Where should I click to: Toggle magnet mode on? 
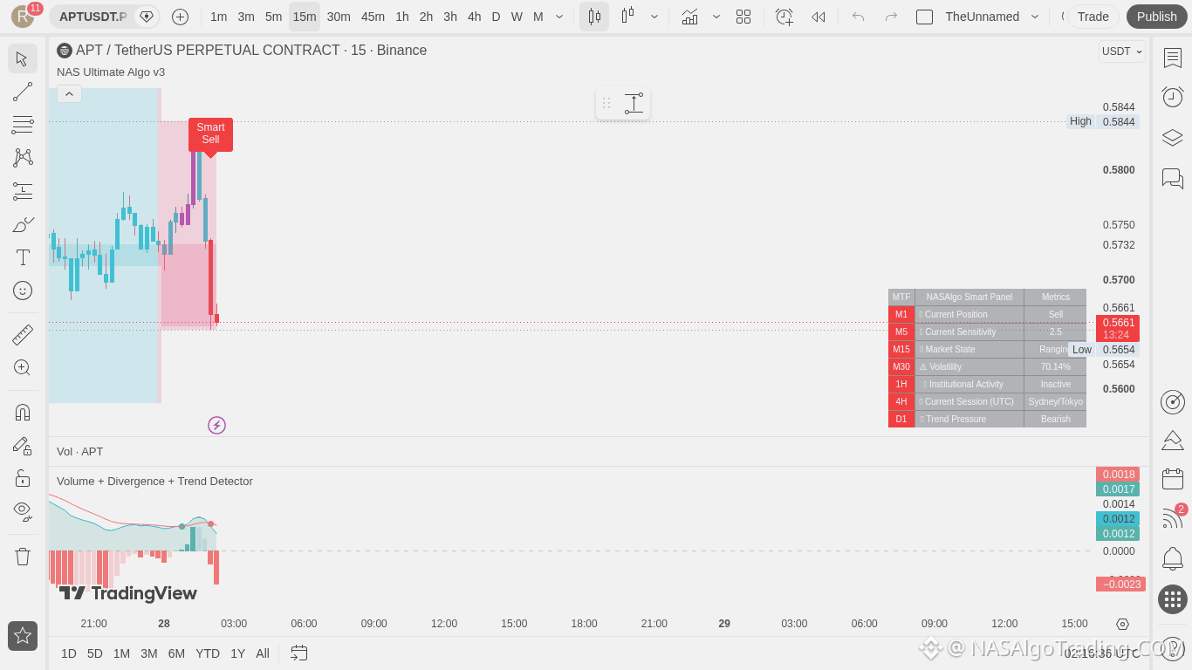click(x=23, y=412)
